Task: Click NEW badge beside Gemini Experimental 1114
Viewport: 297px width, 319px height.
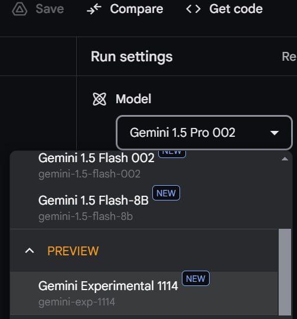Action: click(195, 278)
